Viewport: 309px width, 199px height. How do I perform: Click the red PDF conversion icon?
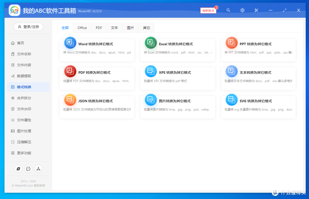(x=70, y=71)
